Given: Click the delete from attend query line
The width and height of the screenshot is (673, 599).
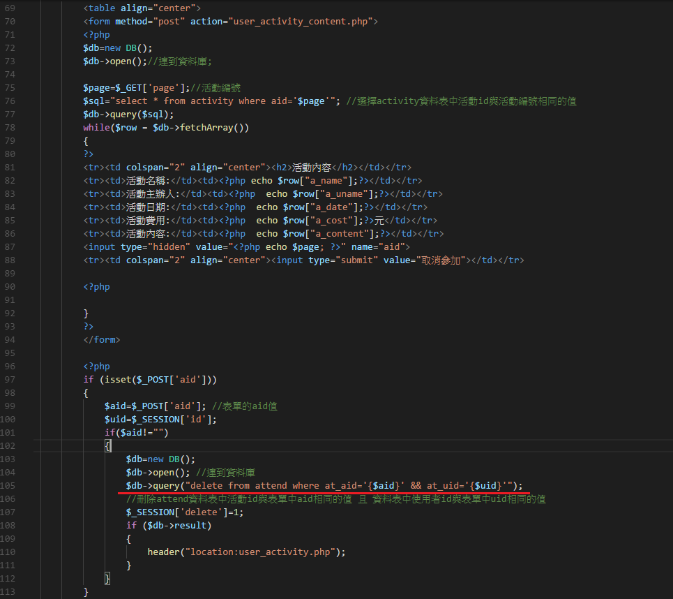Looking at the screenshot, I should pyautogui.click(x=324, y=486).
